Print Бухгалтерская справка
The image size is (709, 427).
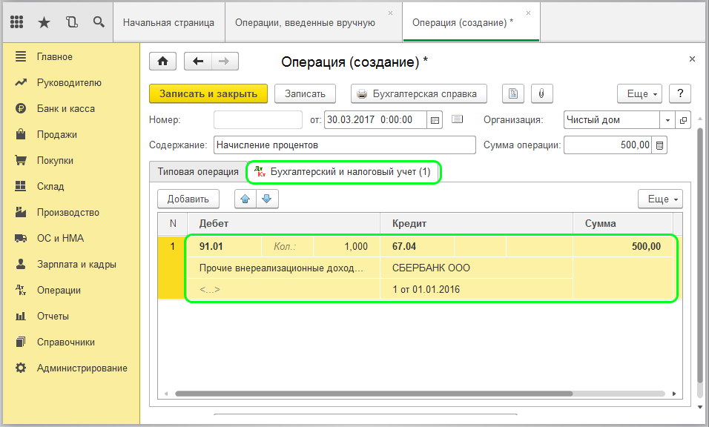(x=419, y=93)
